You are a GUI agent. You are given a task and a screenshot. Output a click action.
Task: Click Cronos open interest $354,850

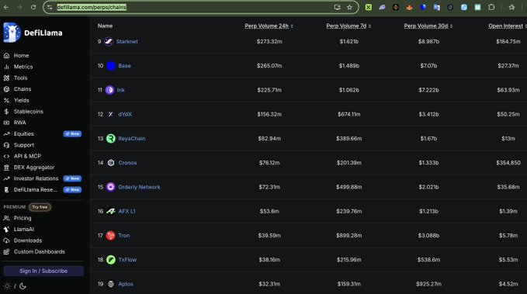point(508,163)
